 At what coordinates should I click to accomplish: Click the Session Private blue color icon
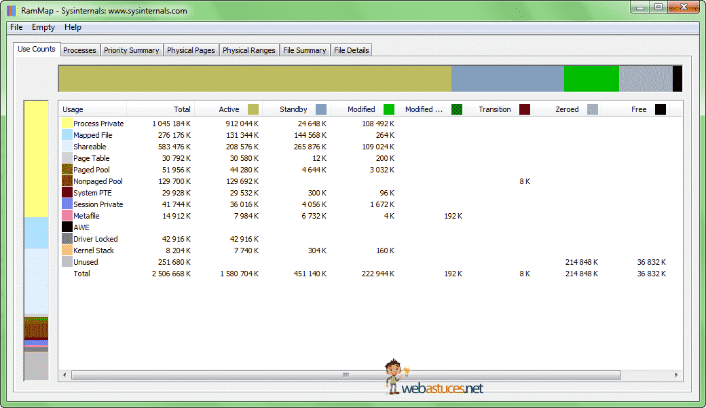[x=67, y=204]
